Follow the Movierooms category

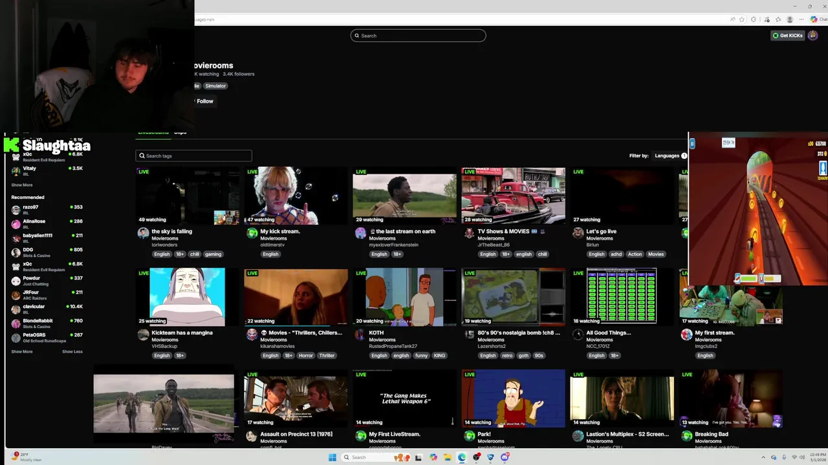pos(204,101)
